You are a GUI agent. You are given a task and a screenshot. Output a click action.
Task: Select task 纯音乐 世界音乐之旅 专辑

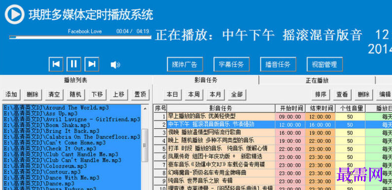pyautogui.click(x=221, y=181)
